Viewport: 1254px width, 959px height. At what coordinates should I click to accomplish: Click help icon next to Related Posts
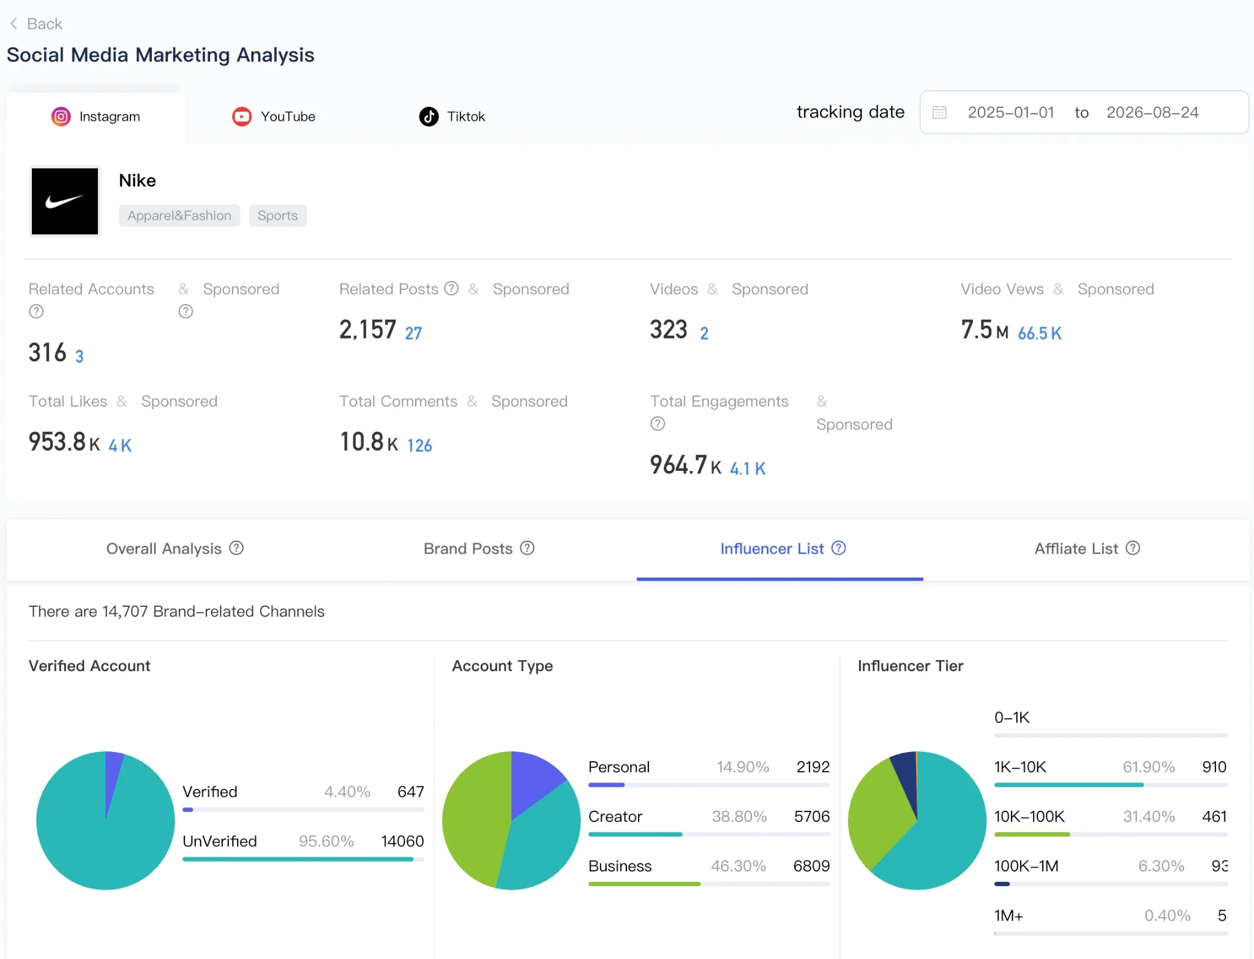tap(451, 288)
